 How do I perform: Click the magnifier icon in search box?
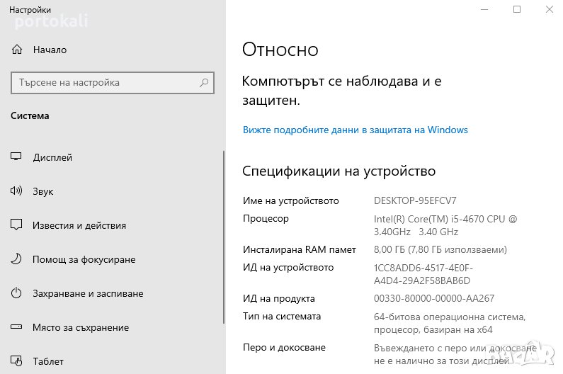point(204,83)
